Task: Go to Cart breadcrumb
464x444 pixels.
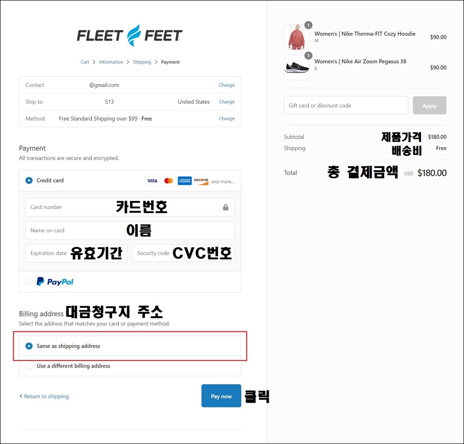Action: tap(85, 62)
